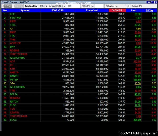Click AOT01CE trade volume 85,165,400
Image resolution: width=158 pixels, height=136 pixels.
102,43
